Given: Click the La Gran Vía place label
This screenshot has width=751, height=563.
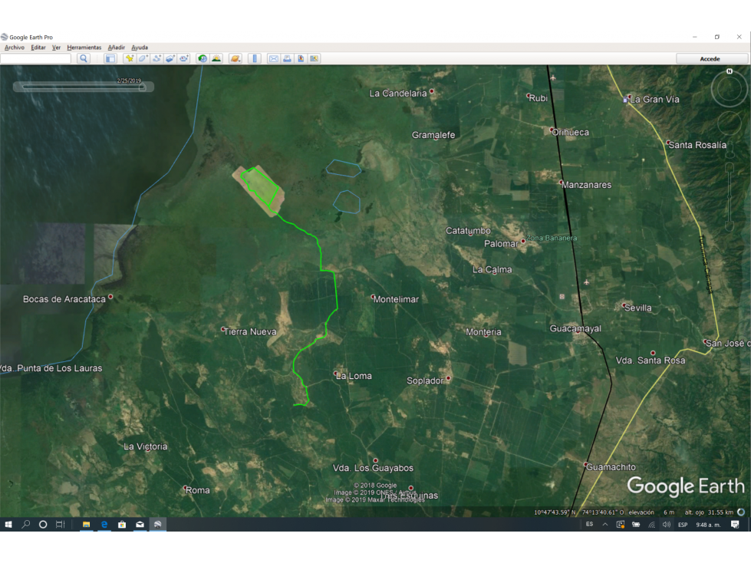Looking at the screenshot, I should [x=655, y=100].
